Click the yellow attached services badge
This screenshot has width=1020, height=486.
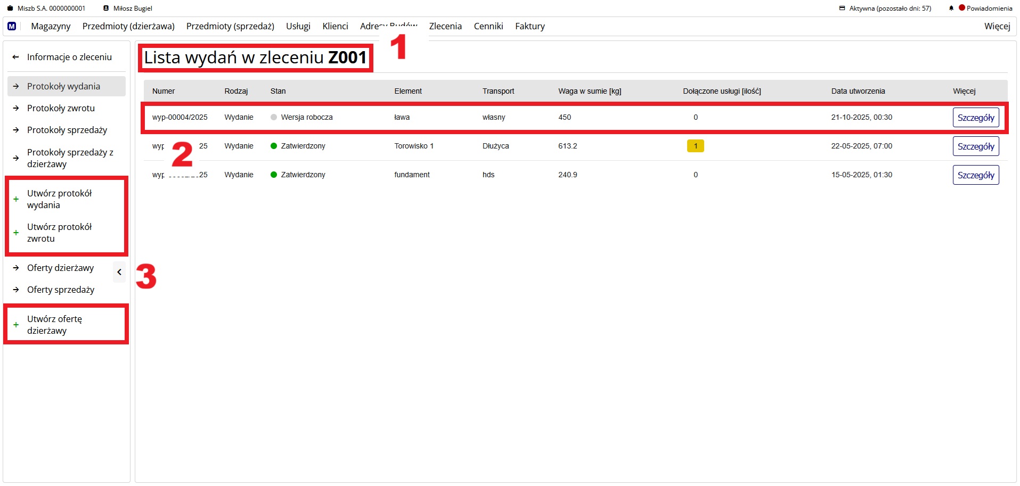coord(695,146)
